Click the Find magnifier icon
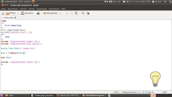Viewport: 172px width, 97px height. pos(83,13)
